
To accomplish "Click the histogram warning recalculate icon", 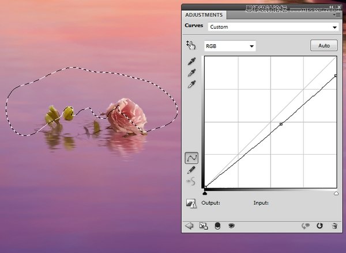I will (191, 204).
